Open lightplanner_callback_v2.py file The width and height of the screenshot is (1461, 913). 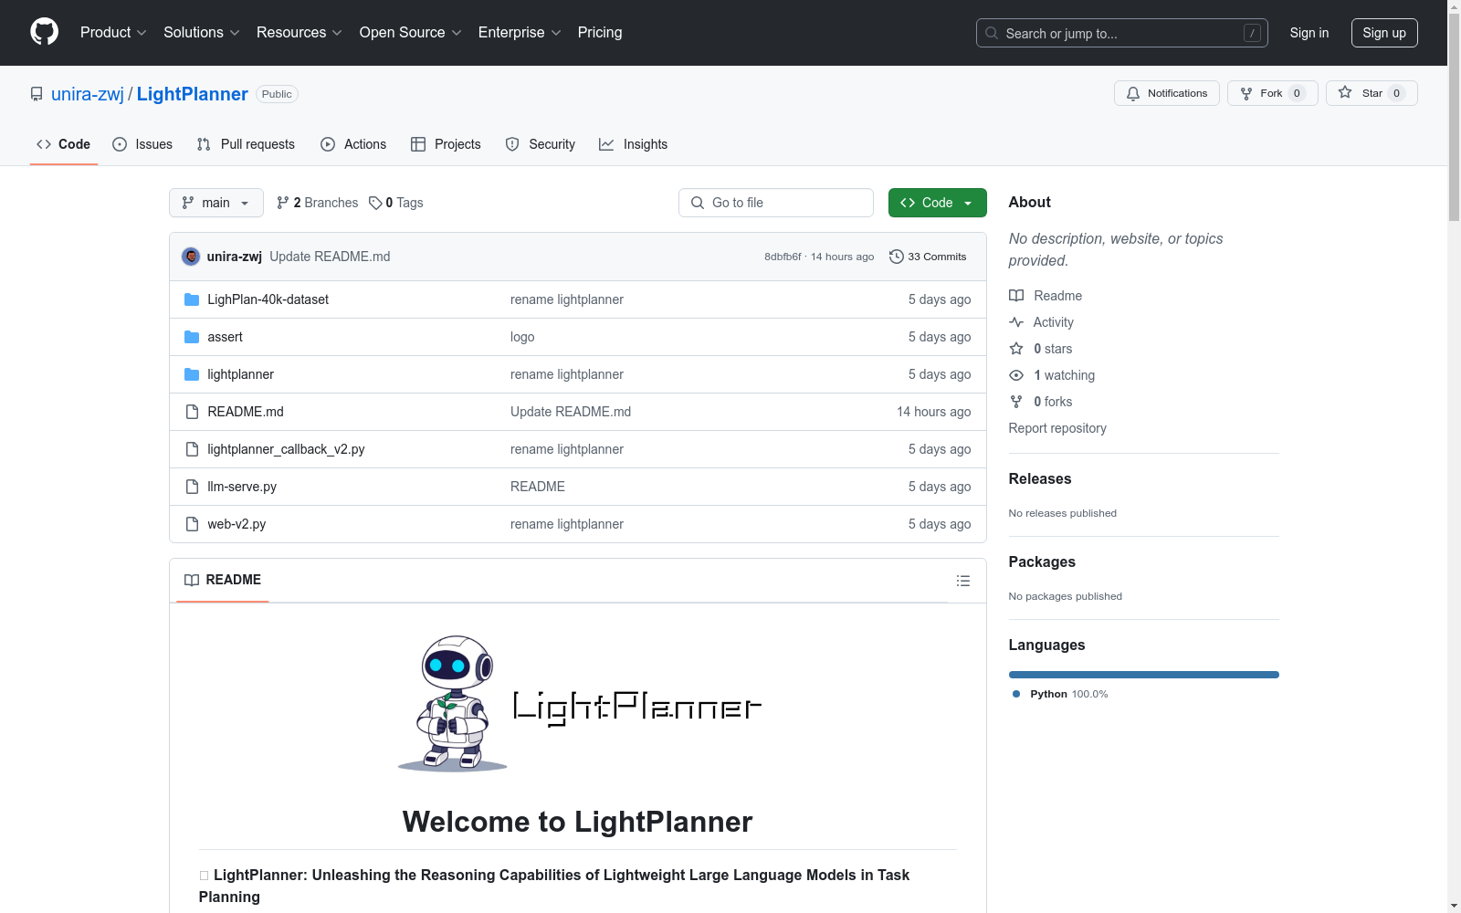click(286, 449)
